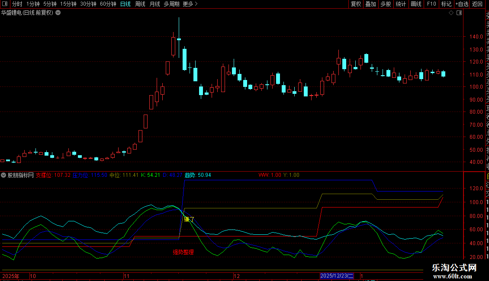Open the dropdown arrow next to 华盛锂电 title
Image resolution: width=489 pixels, height=281 pixels.
58,13
